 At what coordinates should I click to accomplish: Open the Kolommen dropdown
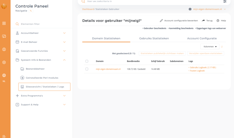(210, 47)
